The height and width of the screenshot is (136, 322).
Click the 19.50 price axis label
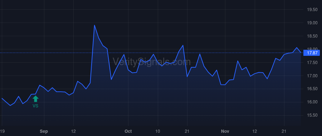[x=312, y=10]
